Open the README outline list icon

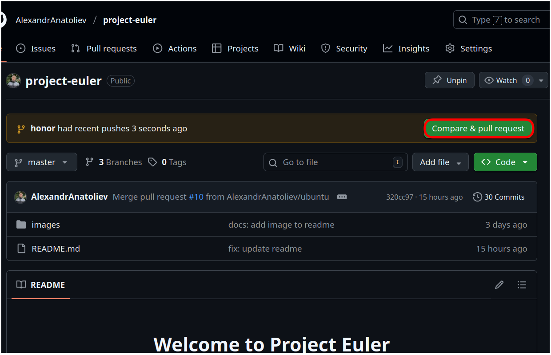click(x=522, y=284)
